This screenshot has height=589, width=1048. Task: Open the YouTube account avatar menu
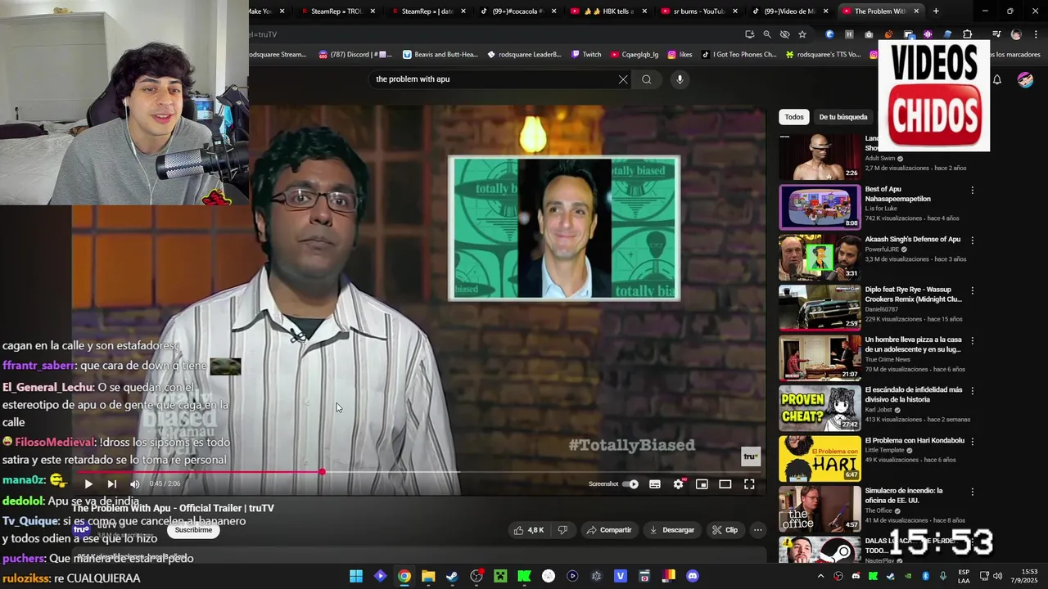1025,79
